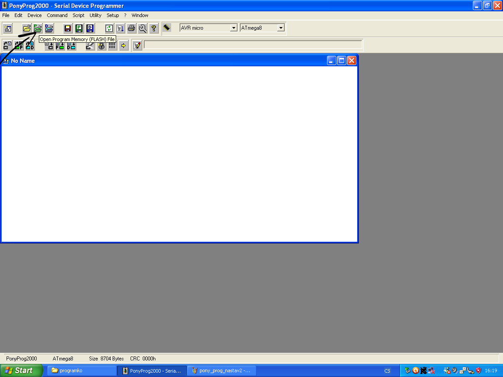Click the Erase Device eraser icon
The width and height of the screenshot is (503, 377).
tap(90, 45)
